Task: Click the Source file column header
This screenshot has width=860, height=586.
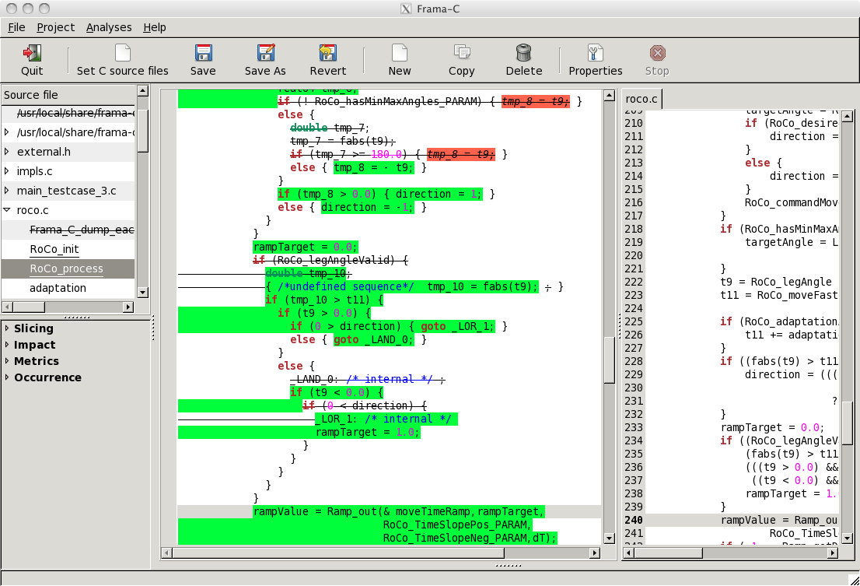Action: [68, 95]
